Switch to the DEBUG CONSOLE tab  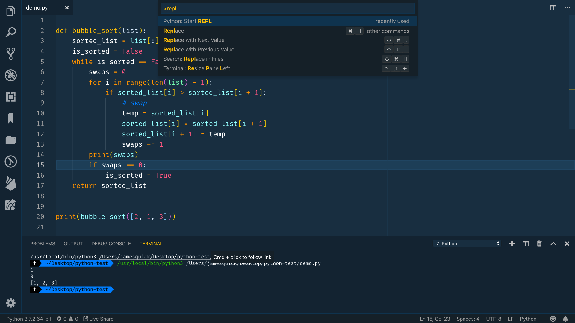coord(111,244)
